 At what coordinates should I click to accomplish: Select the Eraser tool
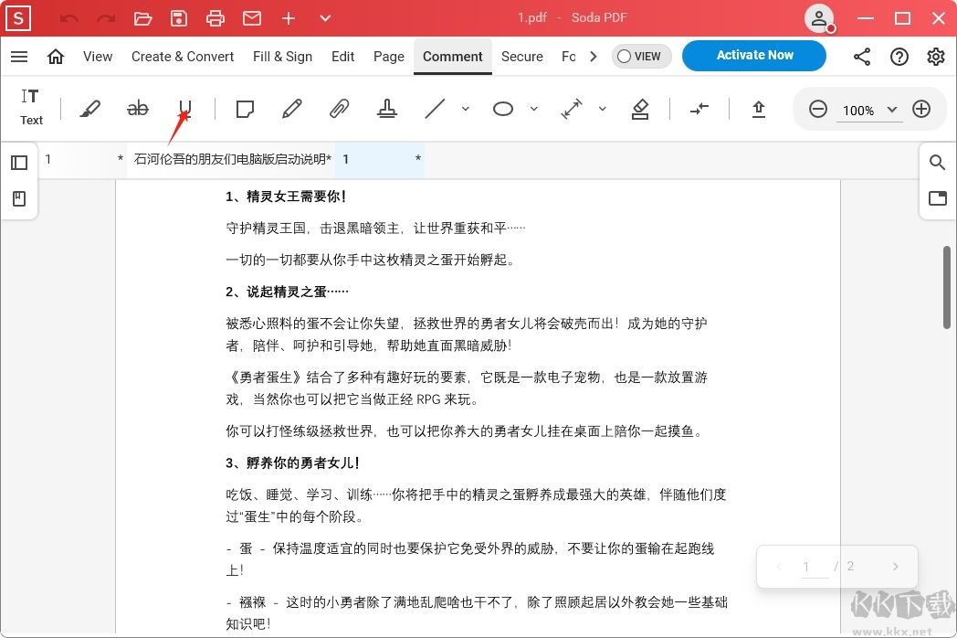(x=640, y=109)
